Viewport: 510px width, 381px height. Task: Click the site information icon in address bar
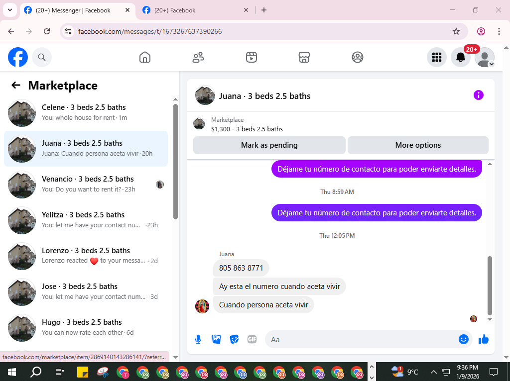pos(68,31)
